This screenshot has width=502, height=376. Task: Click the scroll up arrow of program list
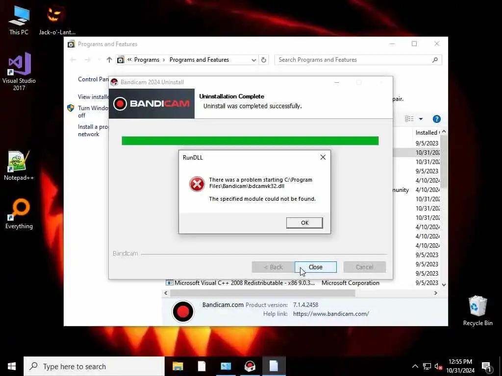tap(444, 131)
